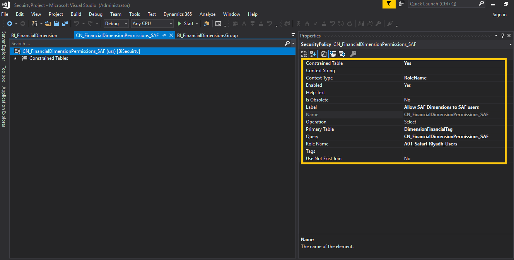Open the document tabs overflow dropdown
The image size is (514, 260).
(293, 35)
